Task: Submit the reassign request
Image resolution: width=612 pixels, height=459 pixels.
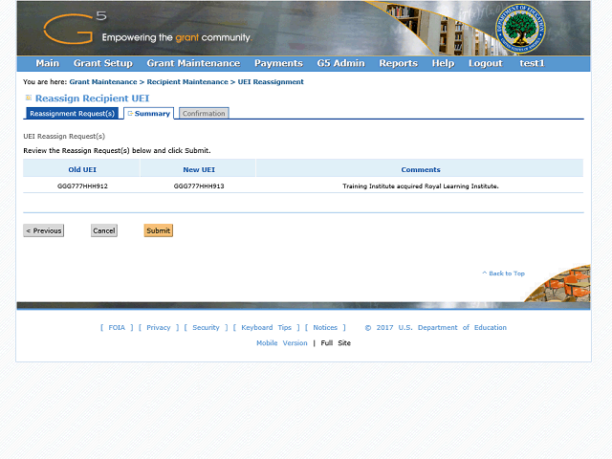Action: [x=158, y=230]
